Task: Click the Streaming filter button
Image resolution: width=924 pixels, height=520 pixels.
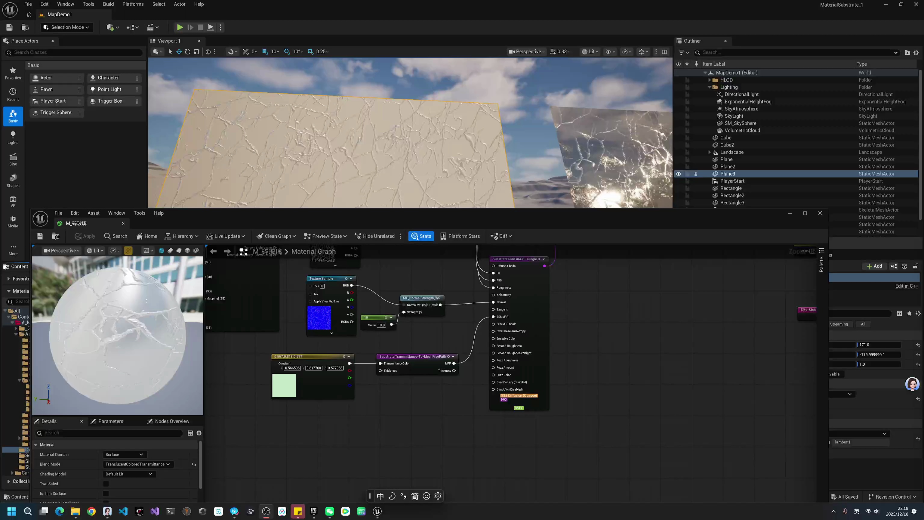Action: pyautogui.click(x=839, y=324)
